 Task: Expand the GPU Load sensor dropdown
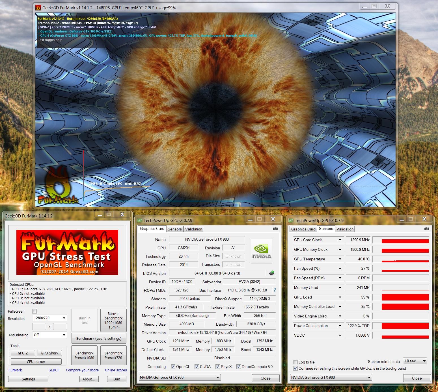click(x=340, y=297)
